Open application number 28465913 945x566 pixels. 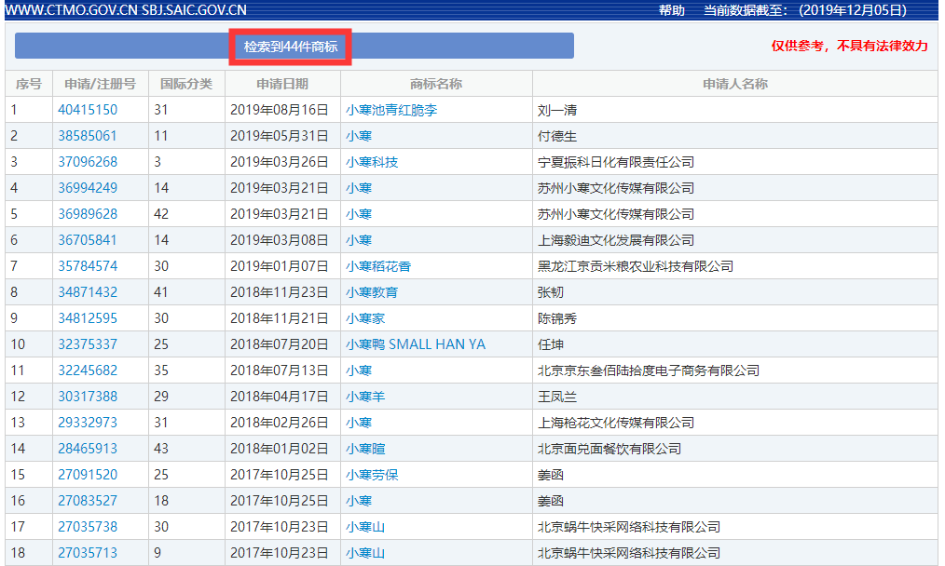(x=88, y=449)
